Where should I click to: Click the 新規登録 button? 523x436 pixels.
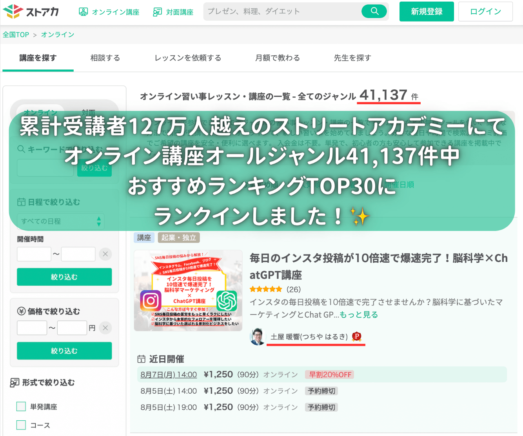427,11
